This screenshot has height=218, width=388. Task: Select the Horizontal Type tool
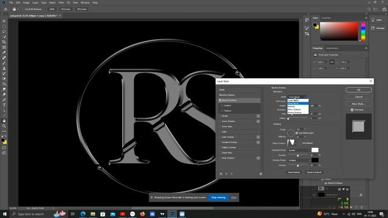[x=4, y=105]
